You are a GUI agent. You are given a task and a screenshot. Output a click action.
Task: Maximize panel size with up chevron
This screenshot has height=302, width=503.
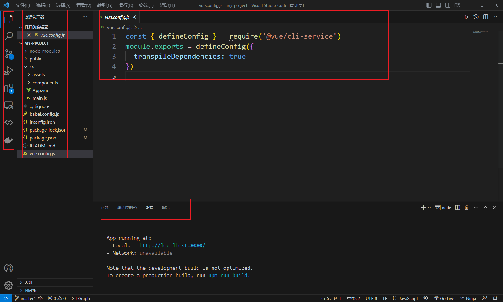tap(485, 208)
